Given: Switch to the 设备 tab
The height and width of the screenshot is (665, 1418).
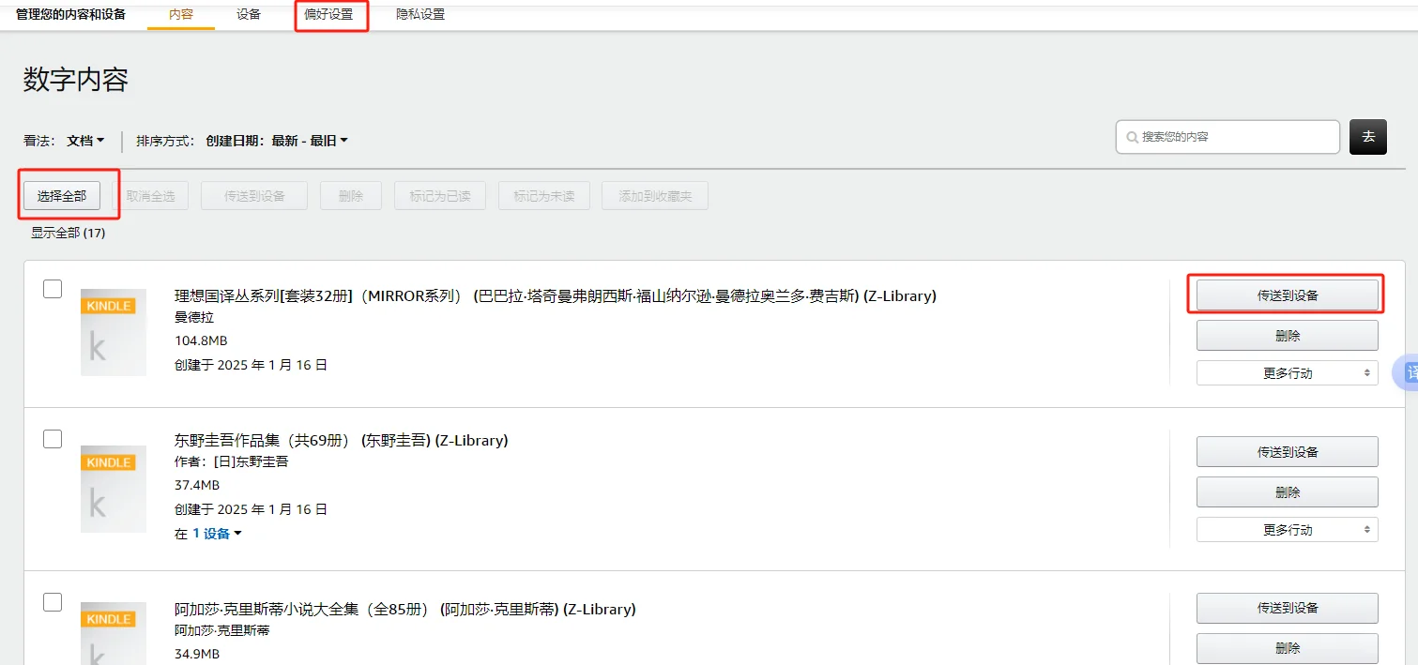Looking at the screenshot, I should click(x=249, y=15).
